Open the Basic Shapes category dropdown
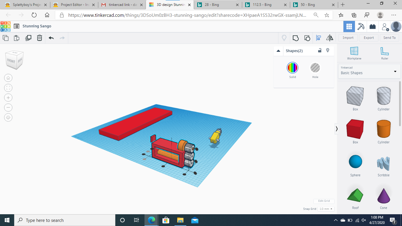Screen dimensions: 402x226 pos(369,71)
